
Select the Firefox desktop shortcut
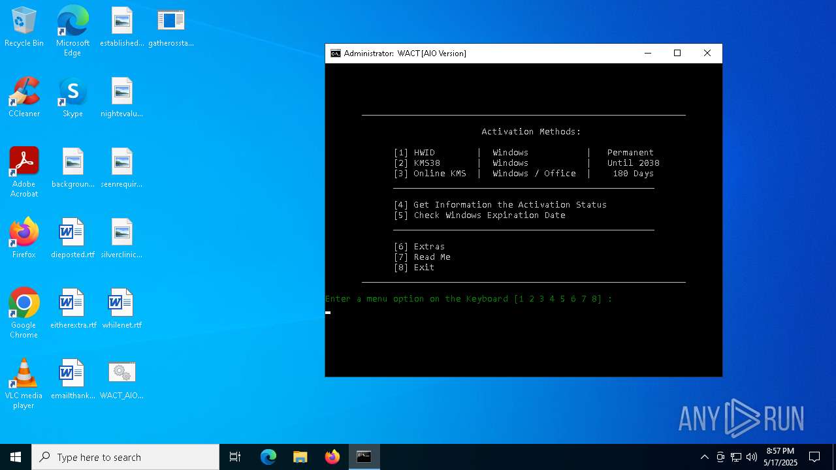(x=24, y=239)
